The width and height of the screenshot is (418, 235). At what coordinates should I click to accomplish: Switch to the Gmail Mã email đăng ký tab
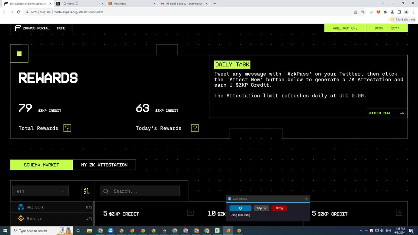184,4
